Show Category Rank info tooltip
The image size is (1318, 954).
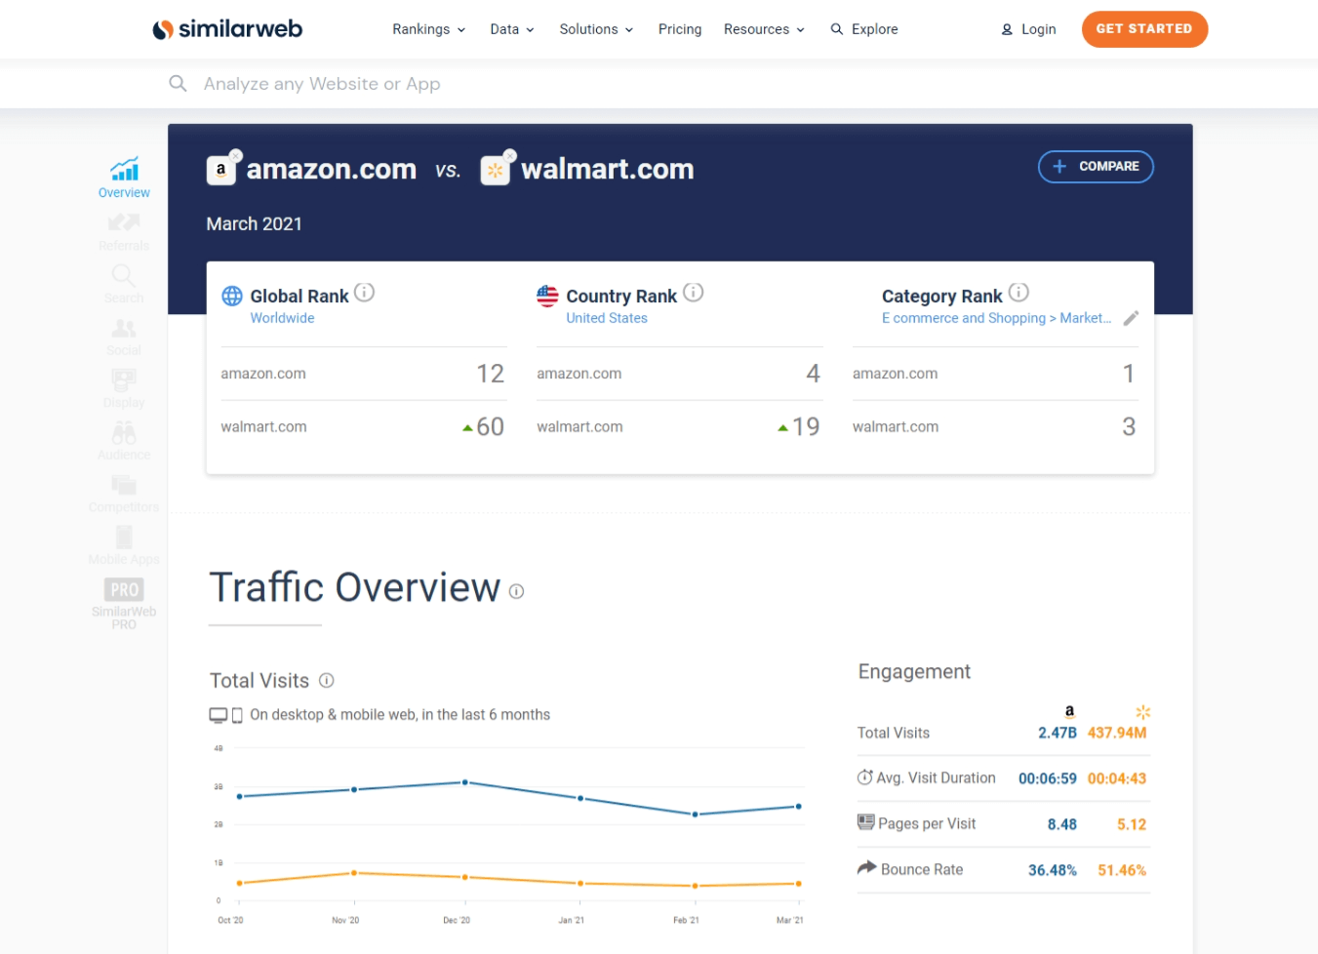tap(1018, 292)
